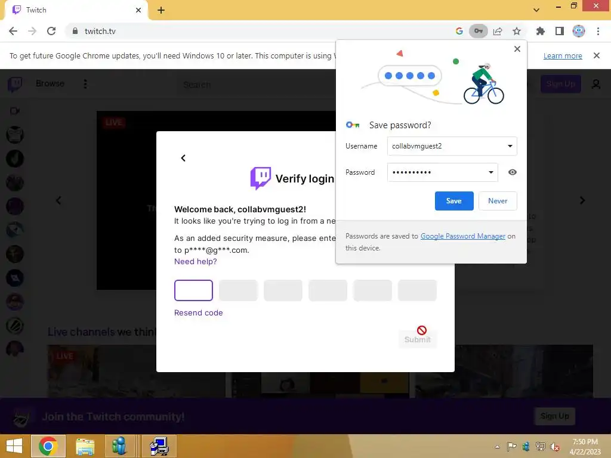
Task: Go back using the Verify login back arrow
Action: (x=183, y=157)
